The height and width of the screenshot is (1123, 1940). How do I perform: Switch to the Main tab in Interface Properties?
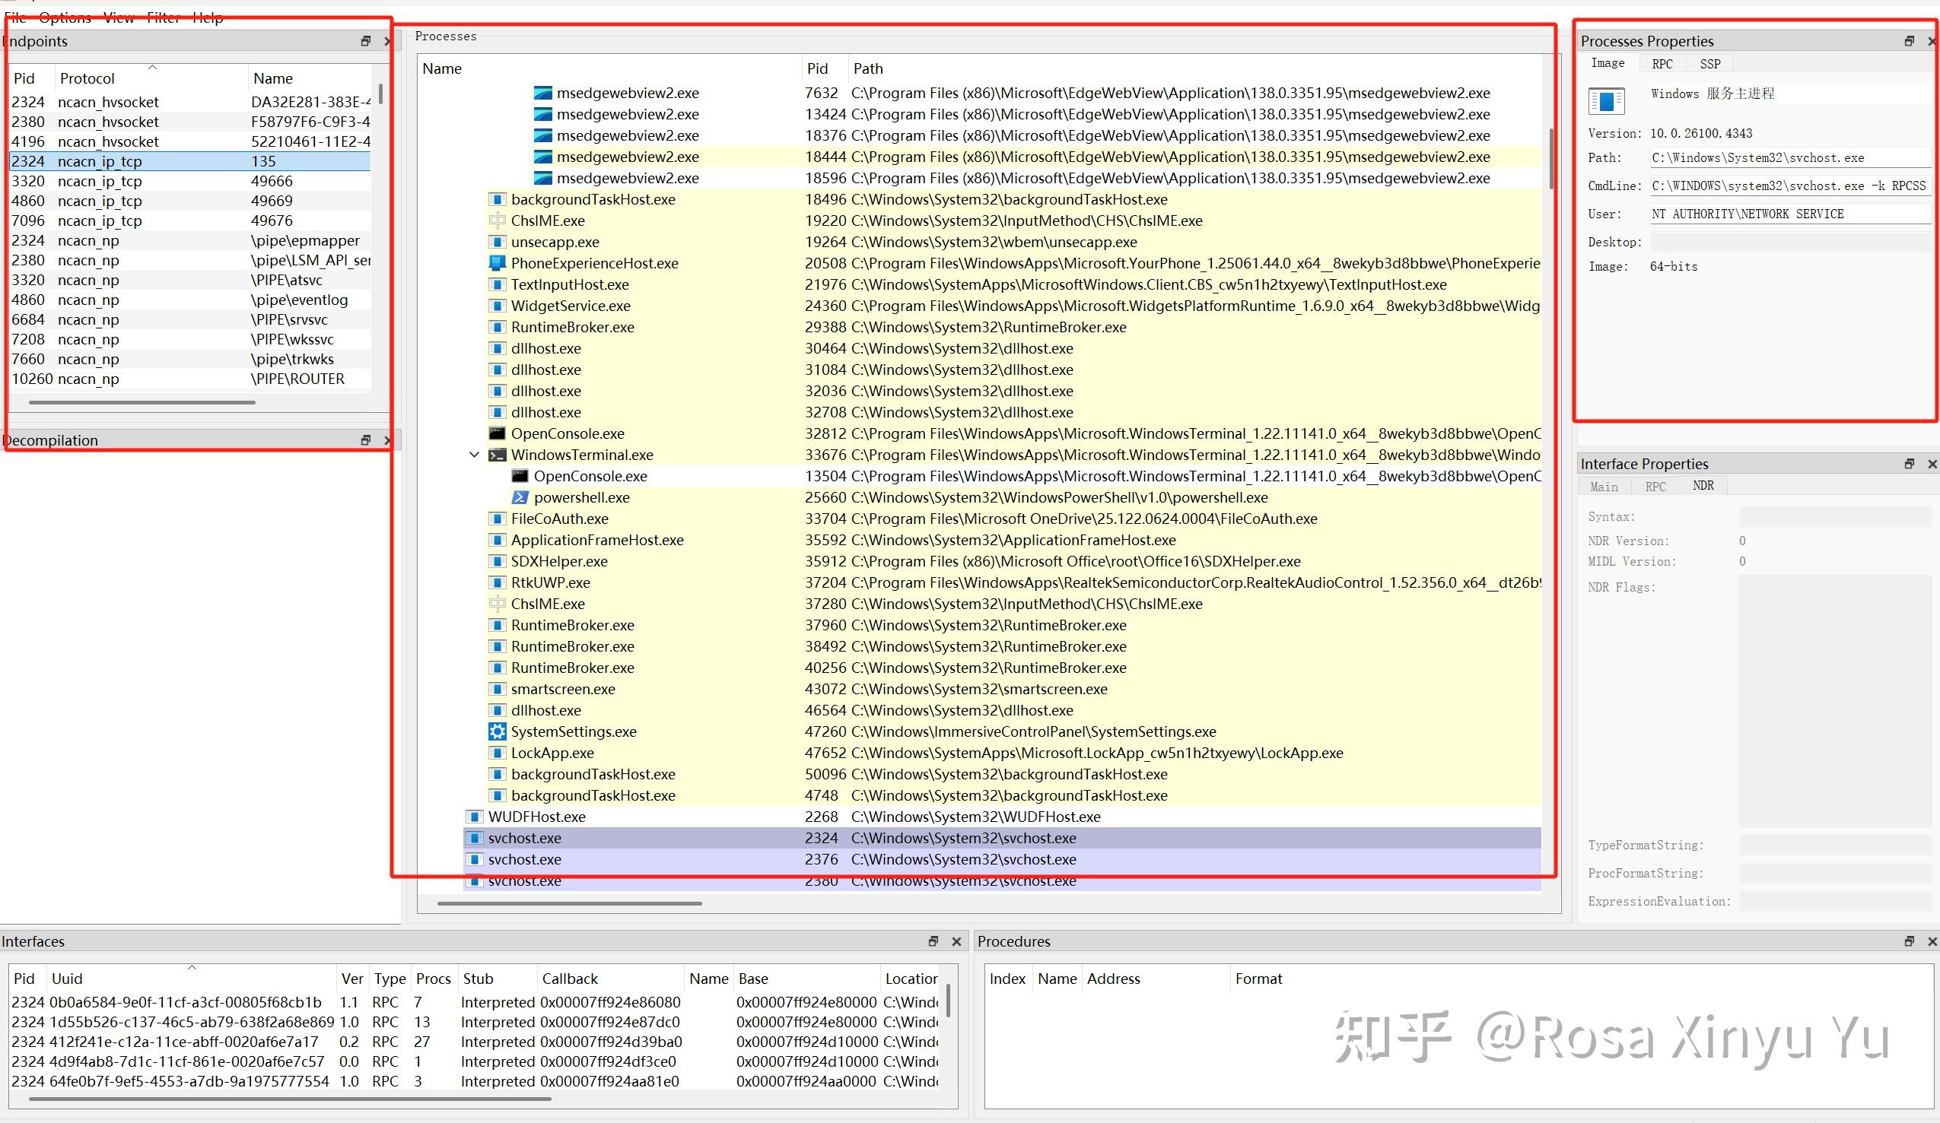pos(1604,486)
